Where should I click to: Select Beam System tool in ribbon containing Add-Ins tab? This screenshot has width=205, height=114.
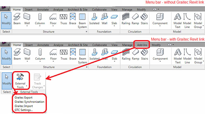tap(83, 56)
